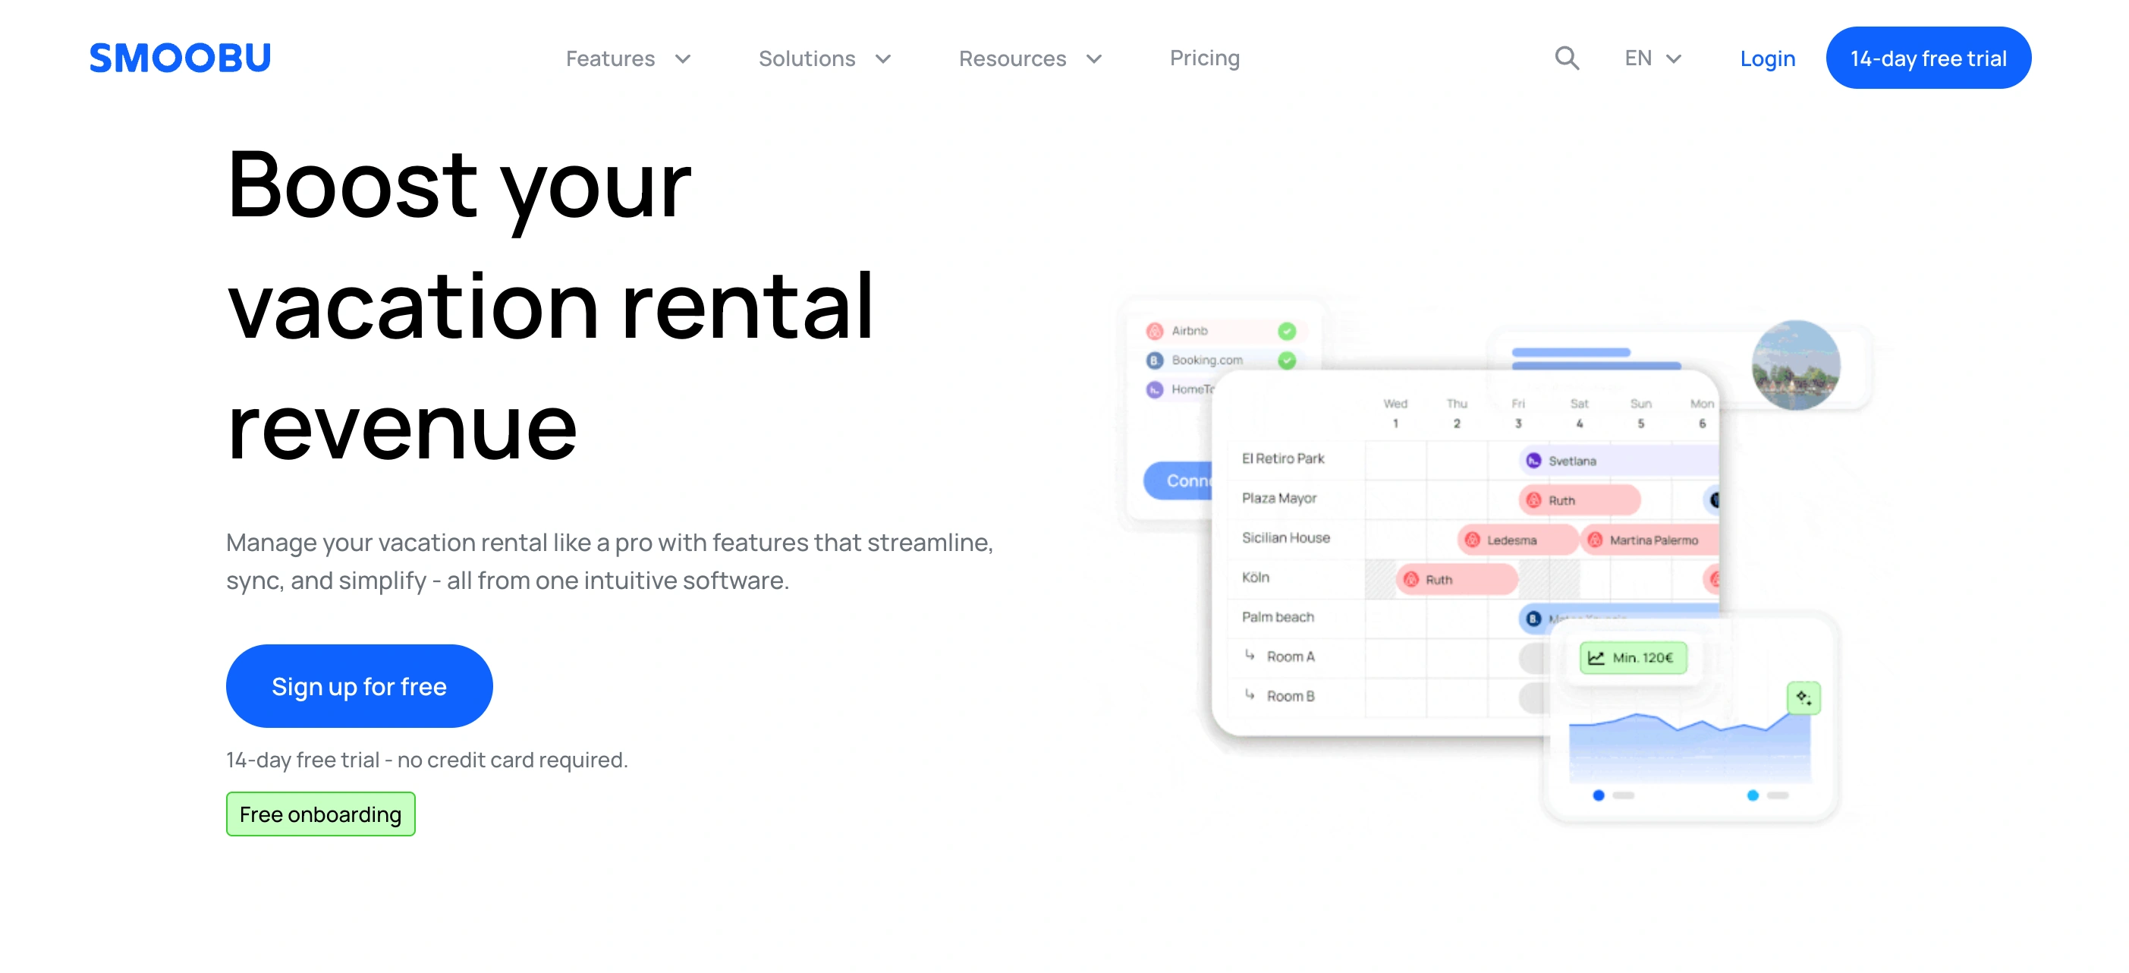
Task: Click the Airbnb icon in the channel list
Action: 1155,331
